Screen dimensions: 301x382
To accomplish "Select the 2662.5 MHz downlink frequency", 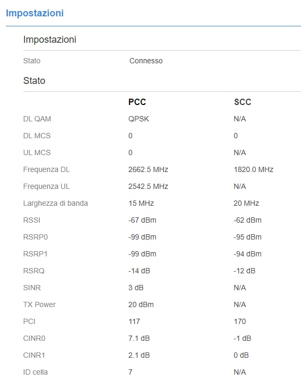I will [148, 169].
